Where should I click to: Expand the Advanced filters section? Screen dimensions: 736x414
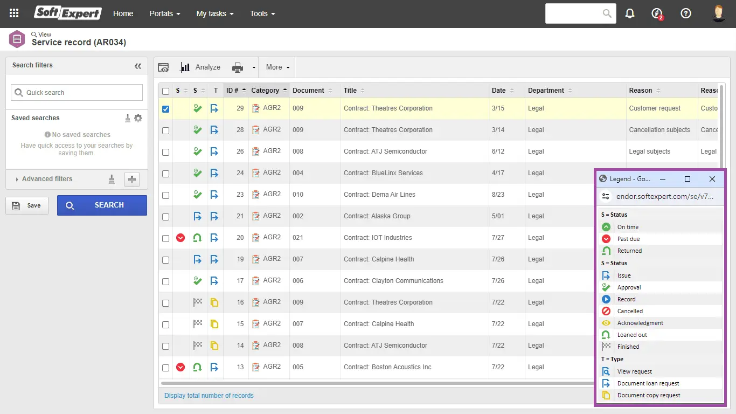click(x=47, y=179)
